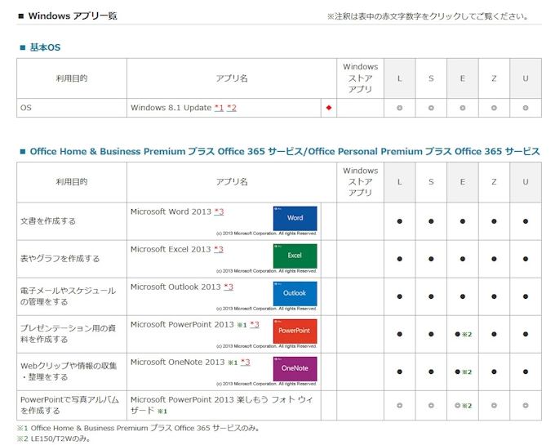Click the red diamond in the OS row
The width and height of the screenshot is (555, 445).
click(328, 108)
